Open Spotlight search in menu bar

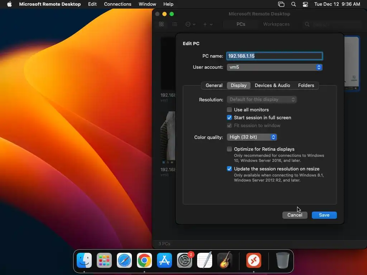(294, 4)
